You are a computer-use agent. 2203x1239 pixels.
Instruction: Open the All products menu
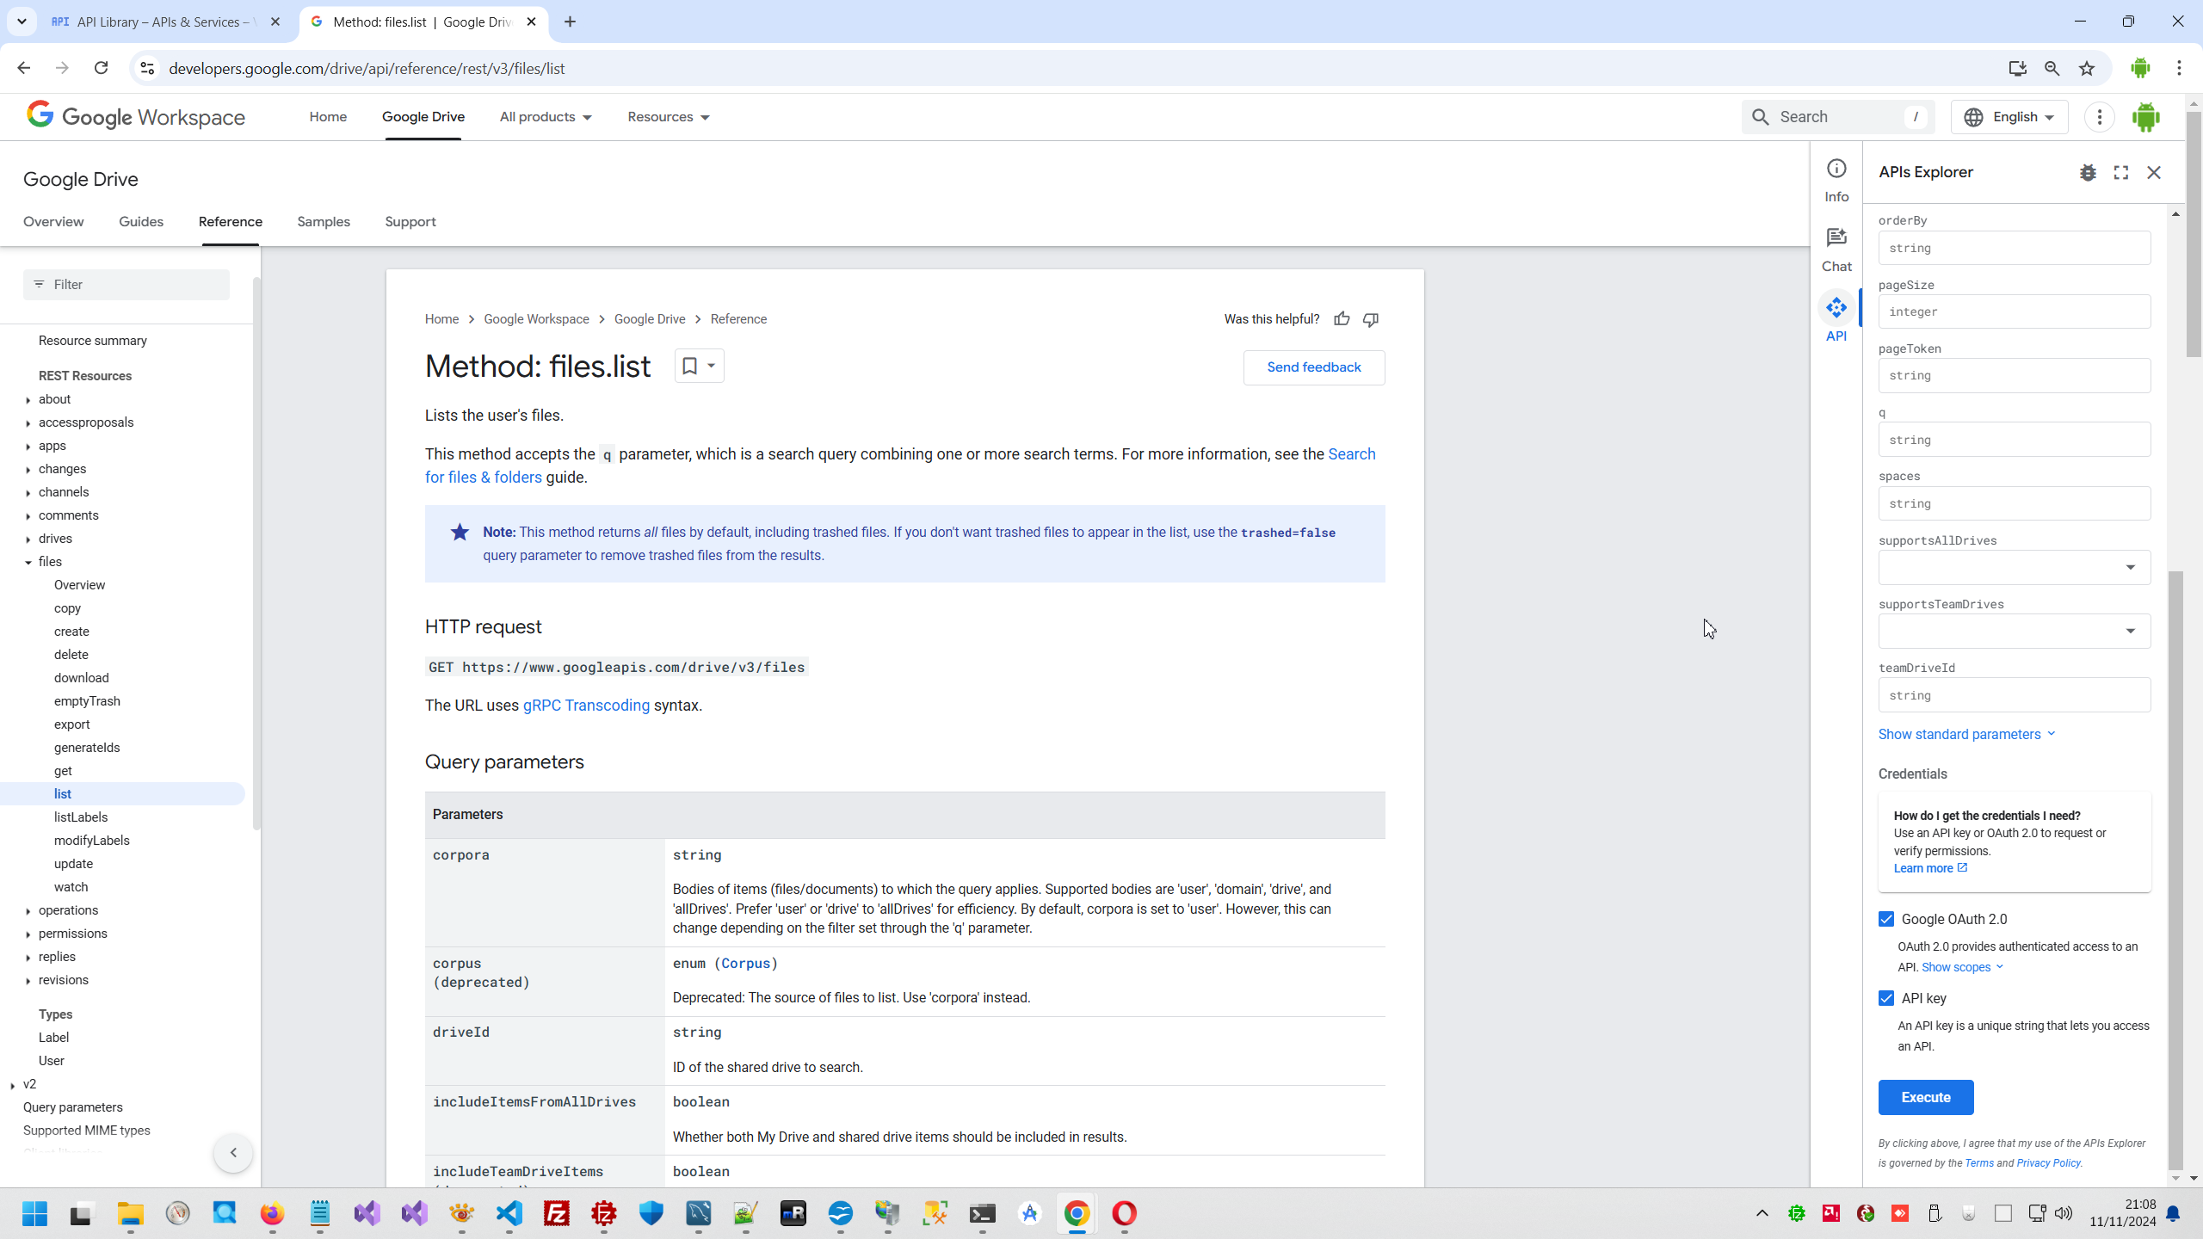[x=546, y=117]
